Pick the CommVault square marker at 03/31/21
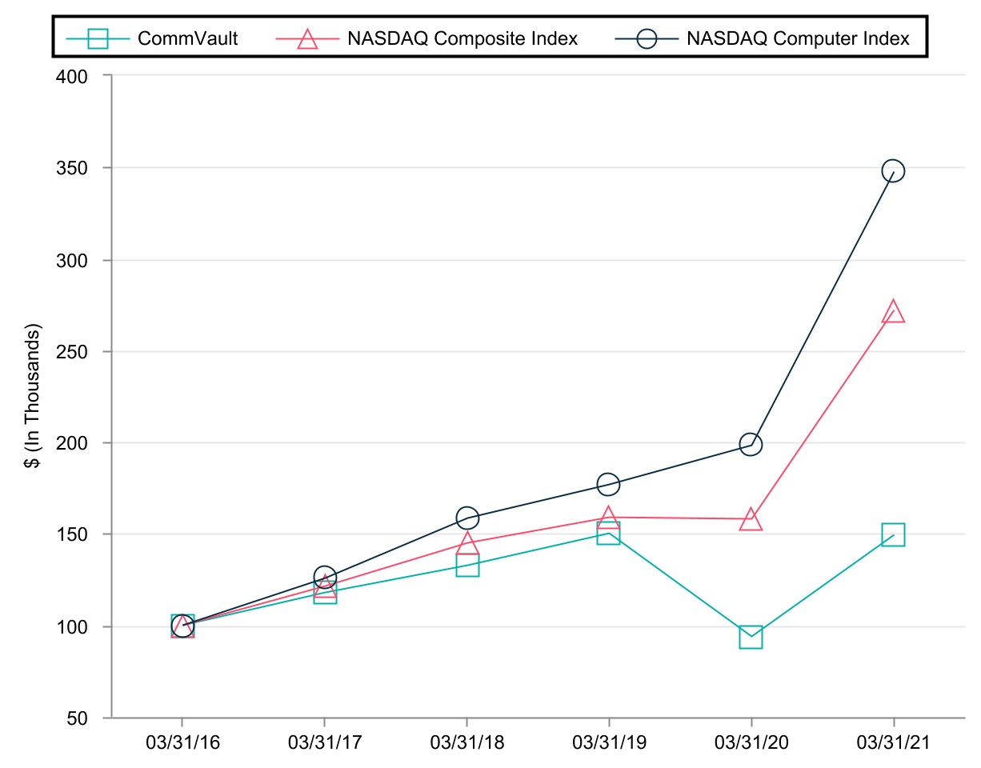Image resolution: width=981 pixels, height=768 pixels. [x=893, y=534]
